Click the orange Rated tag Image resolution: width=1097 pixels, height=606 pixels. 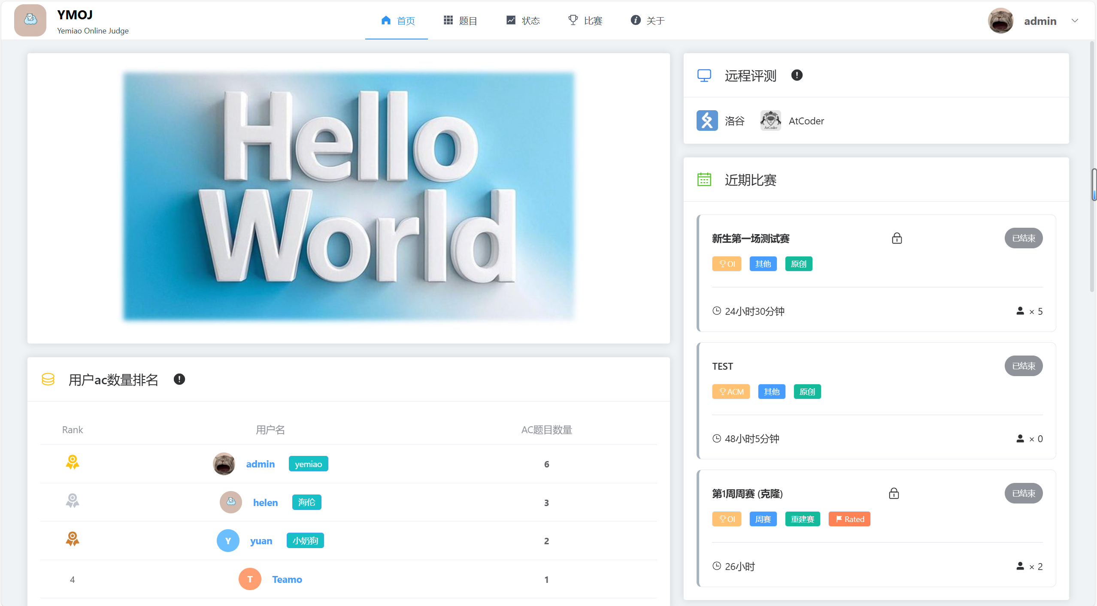tap(849, 519)
